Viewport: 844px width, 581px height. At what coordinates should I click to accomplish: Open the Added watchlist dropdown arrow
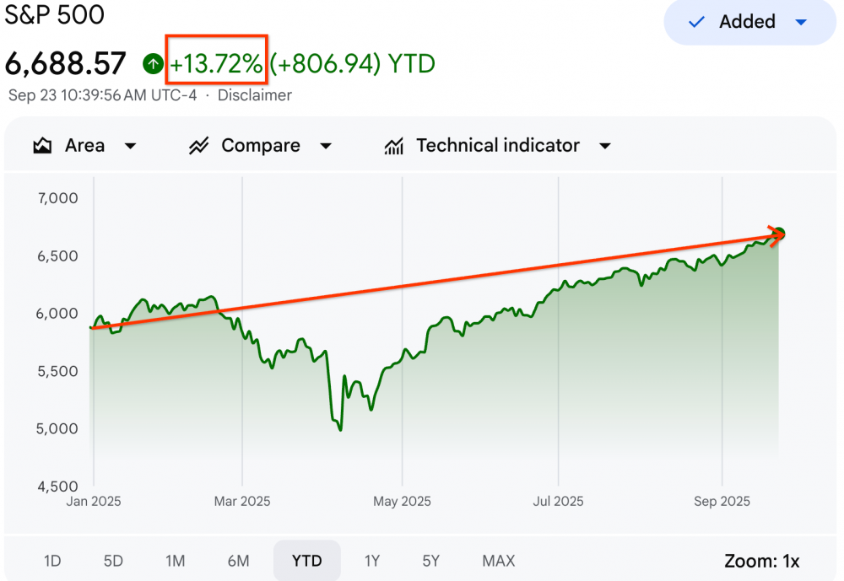[x=802, y=22]
